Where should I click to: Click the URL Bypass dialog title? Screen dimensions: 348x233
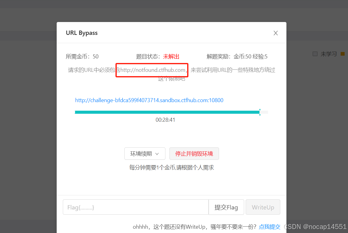81,32
